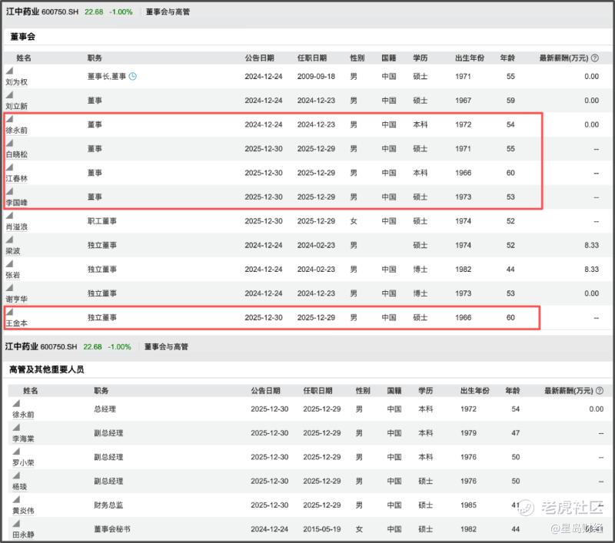Screen dimensions: 615x543
Task: Click the triangle icon above 田永静
Action: tap(16, 524)
